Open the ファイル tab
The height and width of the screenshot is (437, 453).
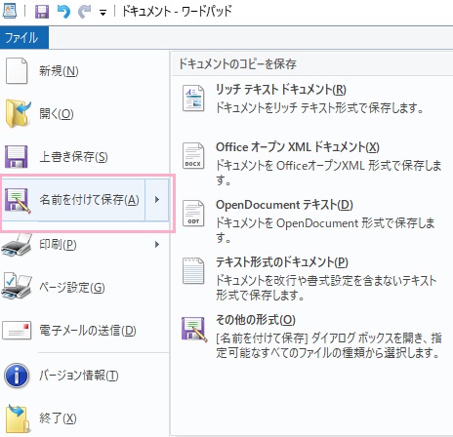24,37
